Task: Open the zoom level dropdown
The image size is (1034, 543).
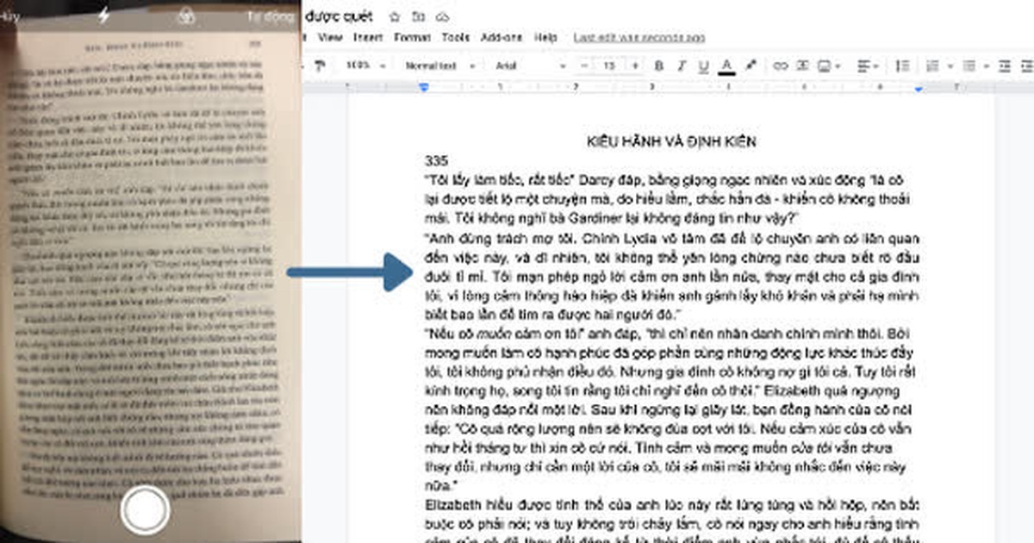Action: [x=364, y=66]
